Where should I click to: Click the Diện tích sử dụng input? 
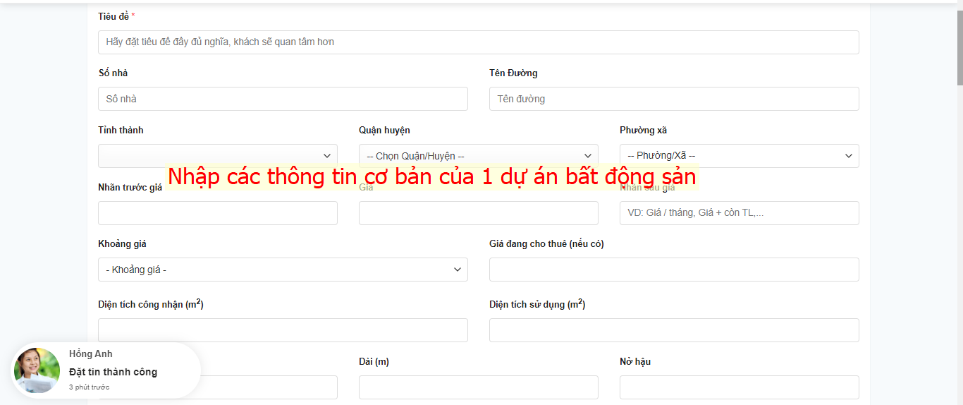[673, 330]
